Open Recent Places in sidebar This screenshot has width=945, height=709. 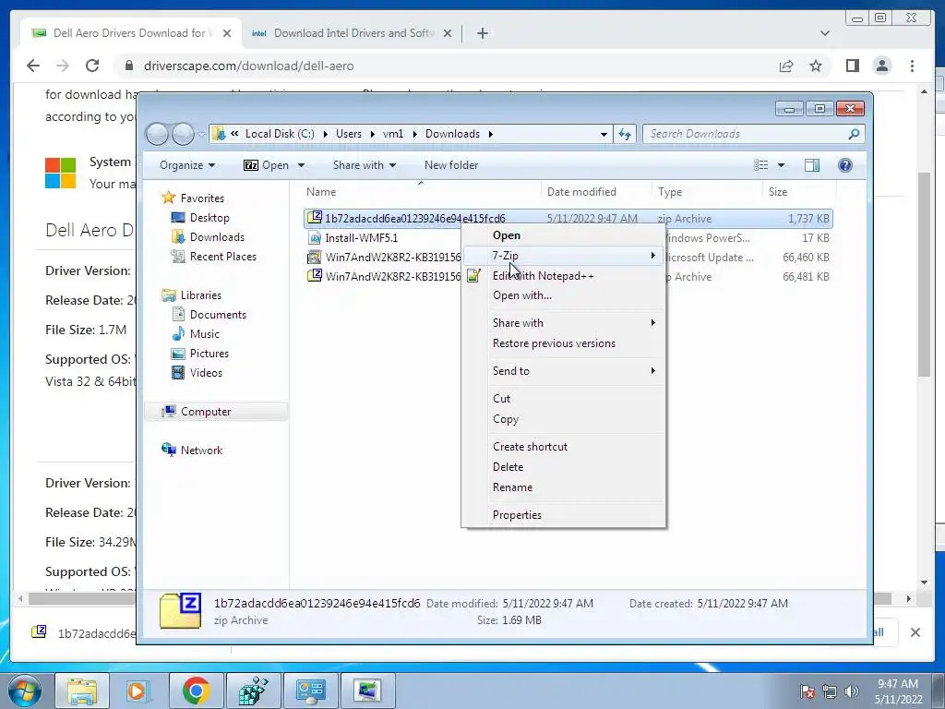[x=222, y=257]
